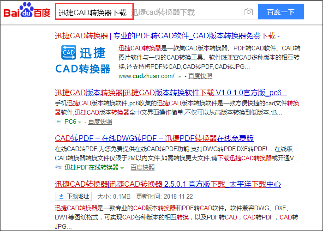Click the 百度一下 search button

point(281,12)
